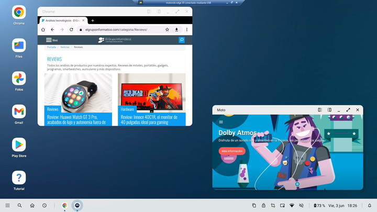Bookmark the page with the star icon
This screenshot has height=212, width=377.
pos(167,29)
